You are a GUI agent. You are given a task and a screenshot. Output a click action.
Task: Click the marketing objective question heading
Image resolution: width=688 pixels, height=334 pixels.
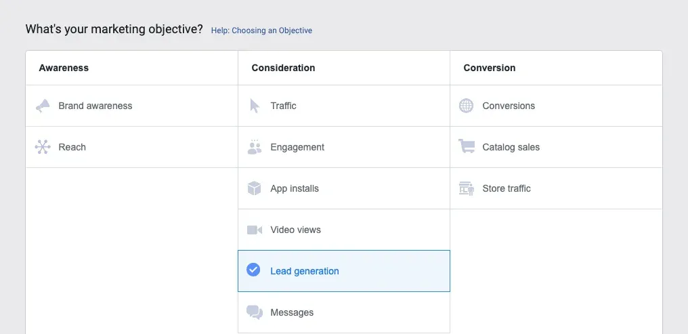[114, 29]
